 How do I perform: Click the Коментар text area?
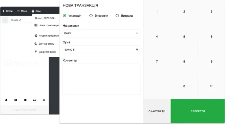[101, 79]
